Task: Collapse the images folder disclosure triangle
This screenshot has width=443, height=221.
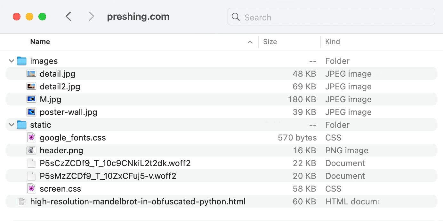Action: click(12, 61)
